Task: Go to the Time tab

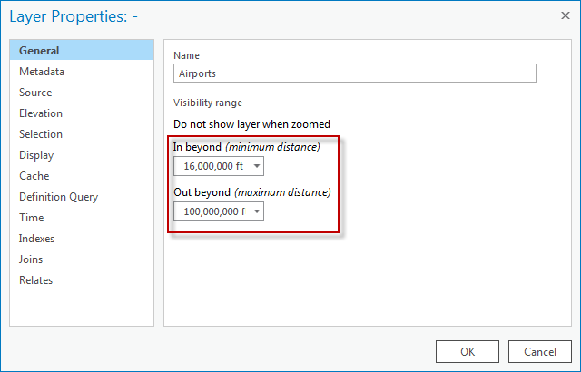Action: pos(31,218)
